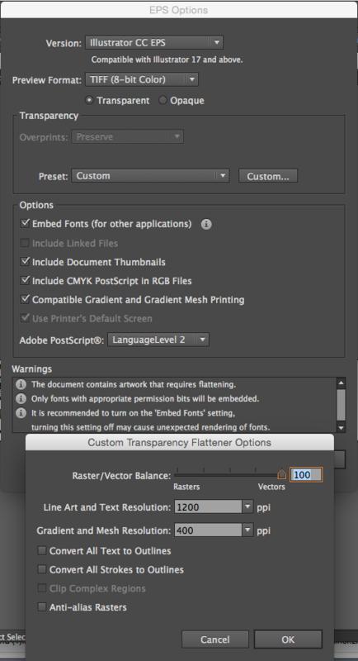
Task: Click the Warnings scrollbar up arrow
Action: point(342,383)
